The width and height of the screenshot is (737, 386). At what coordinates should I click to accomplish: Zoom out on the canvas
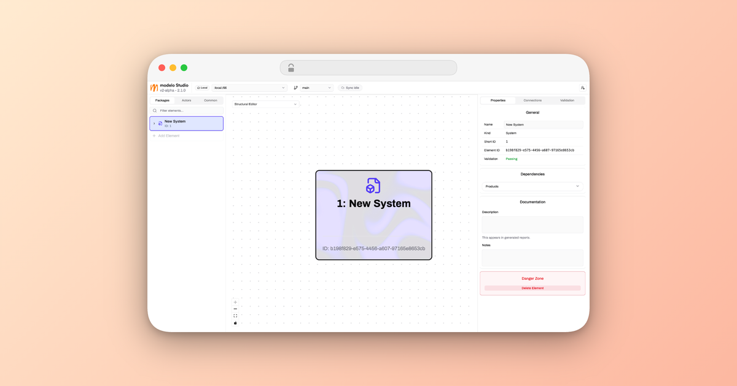coord(235,309)
